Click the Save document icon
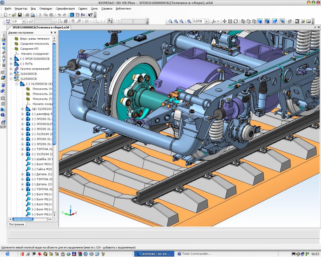This screenshot has width=321, height=257. (x=20, y=14)
